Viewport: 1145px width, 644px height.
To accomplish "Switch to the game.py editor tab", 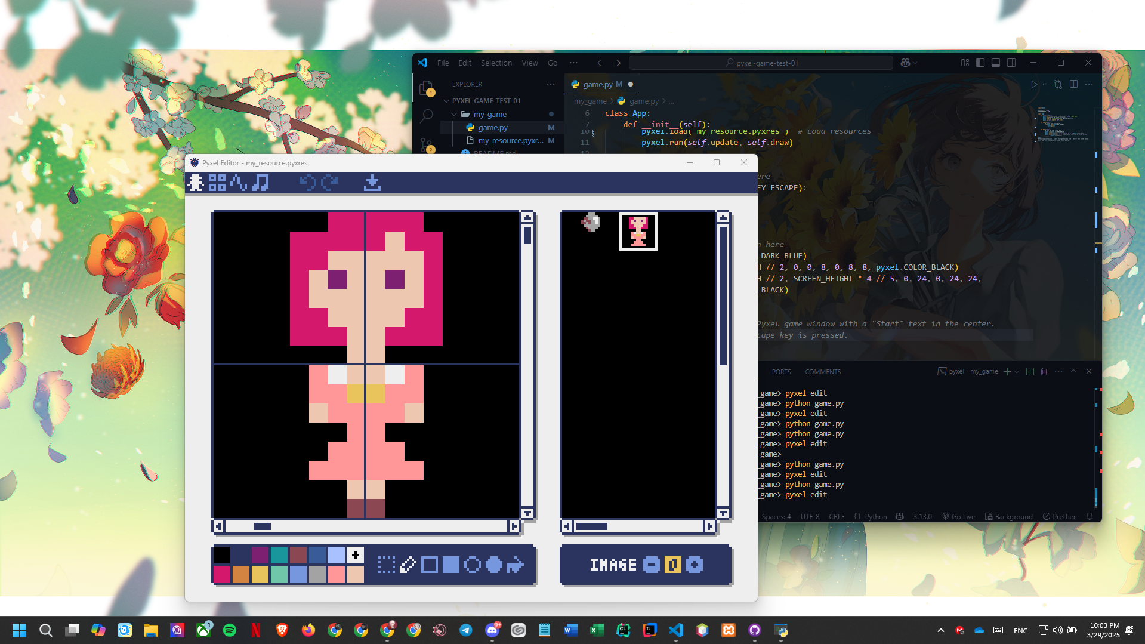I will (601, 84).
